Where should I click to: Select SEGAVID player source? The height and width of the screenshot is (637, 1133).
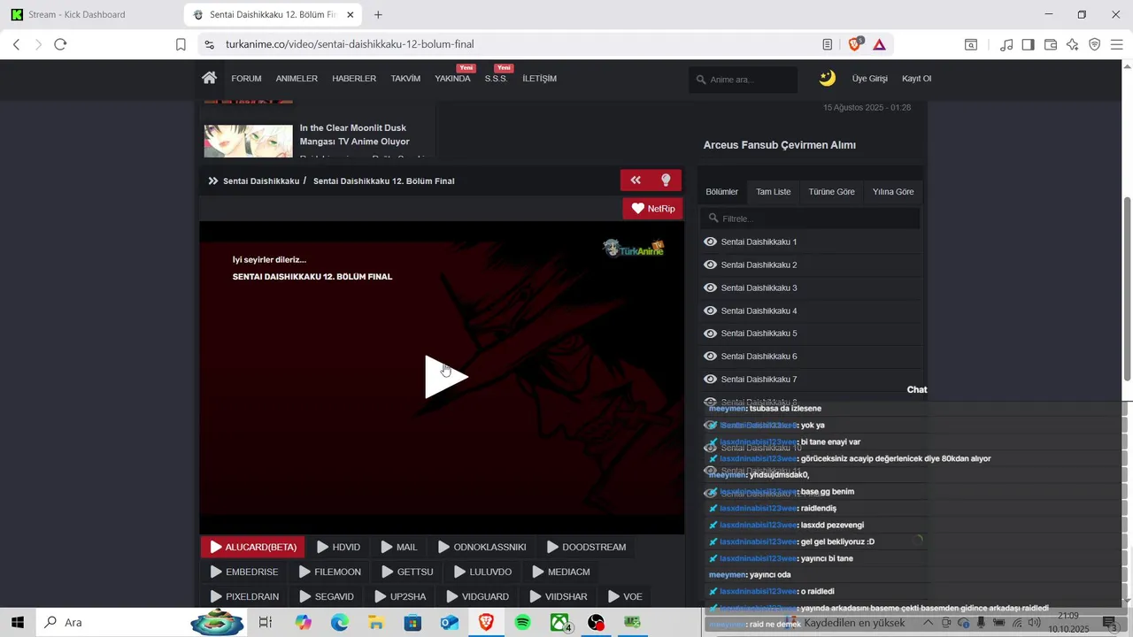(x=327, y=596)
